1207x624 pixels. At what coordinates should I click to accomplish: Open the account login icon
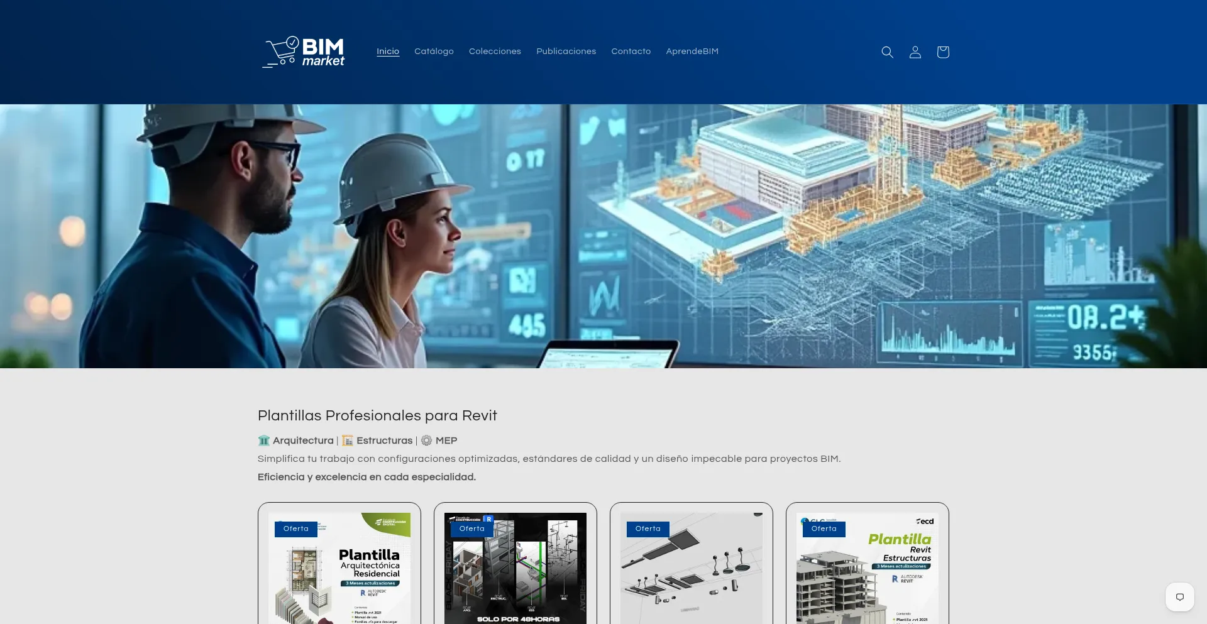915,52
